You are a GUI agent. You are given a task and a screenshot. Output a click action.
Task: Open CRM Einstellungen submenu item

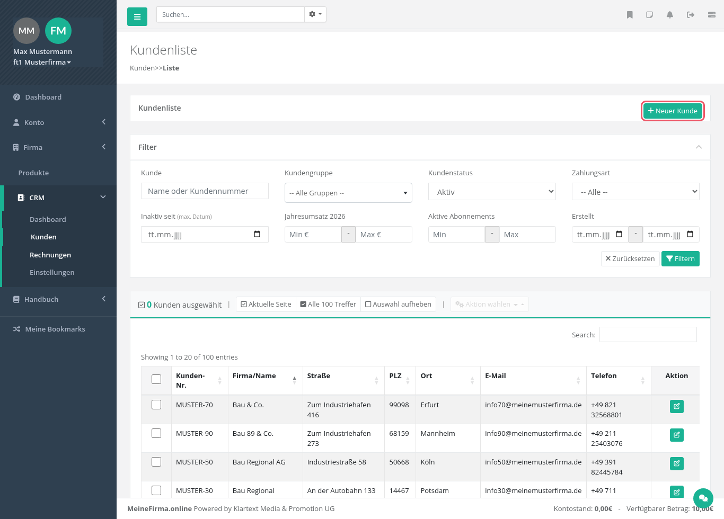click(52, 272)
